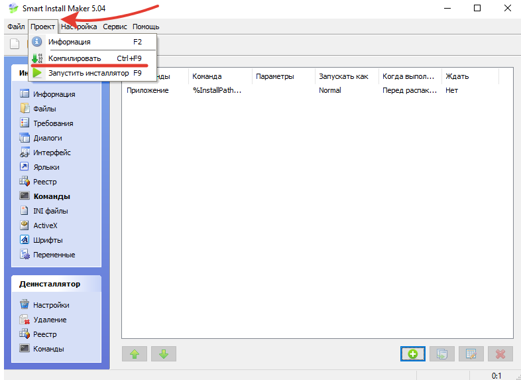Open the Шрифты section
The height and width of the screenshot is (380, 521).
pos(48,240)
